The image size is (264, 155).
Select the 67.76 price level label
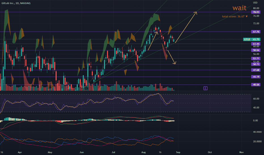(256, 32)
